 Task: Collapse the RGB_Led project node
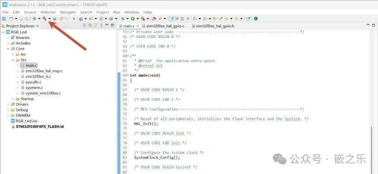[x=3, y=32]
